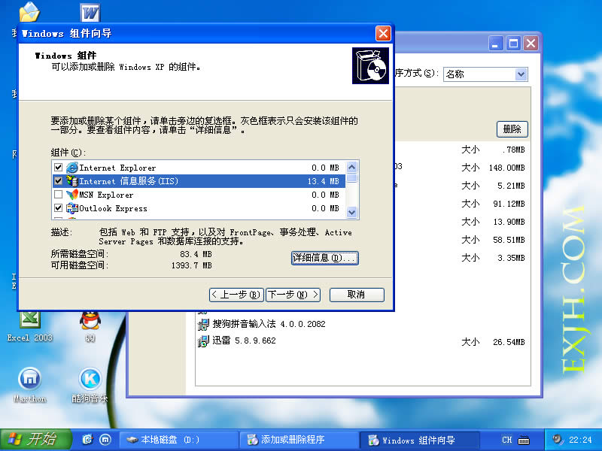
Task: Click the 迅雷 installer icon
Action: 203,341
